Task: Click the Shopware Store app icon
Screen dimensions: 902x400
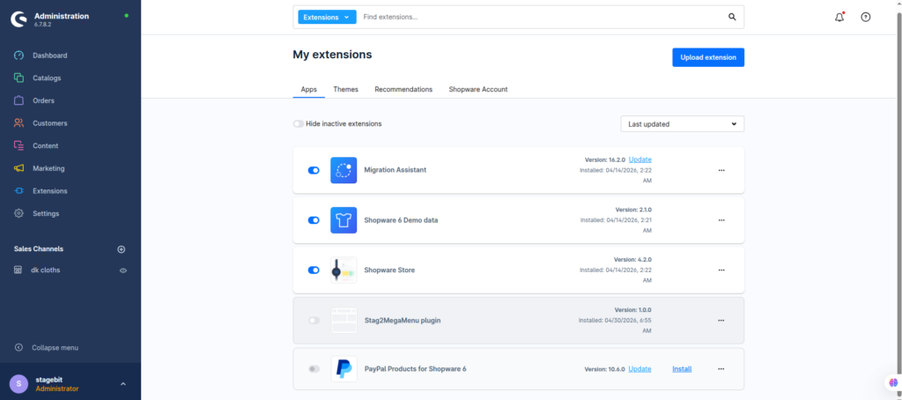Action: coord(344,270)
